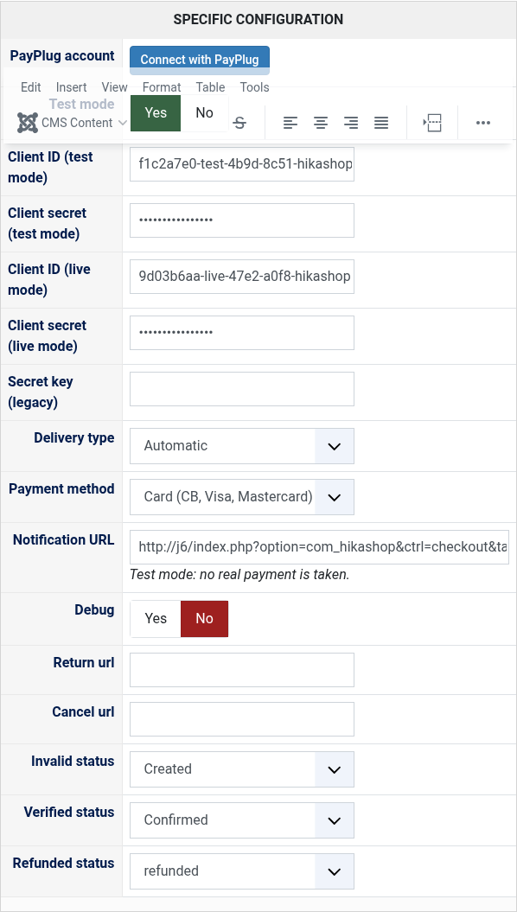Set Test mode to No

point(204,113)
